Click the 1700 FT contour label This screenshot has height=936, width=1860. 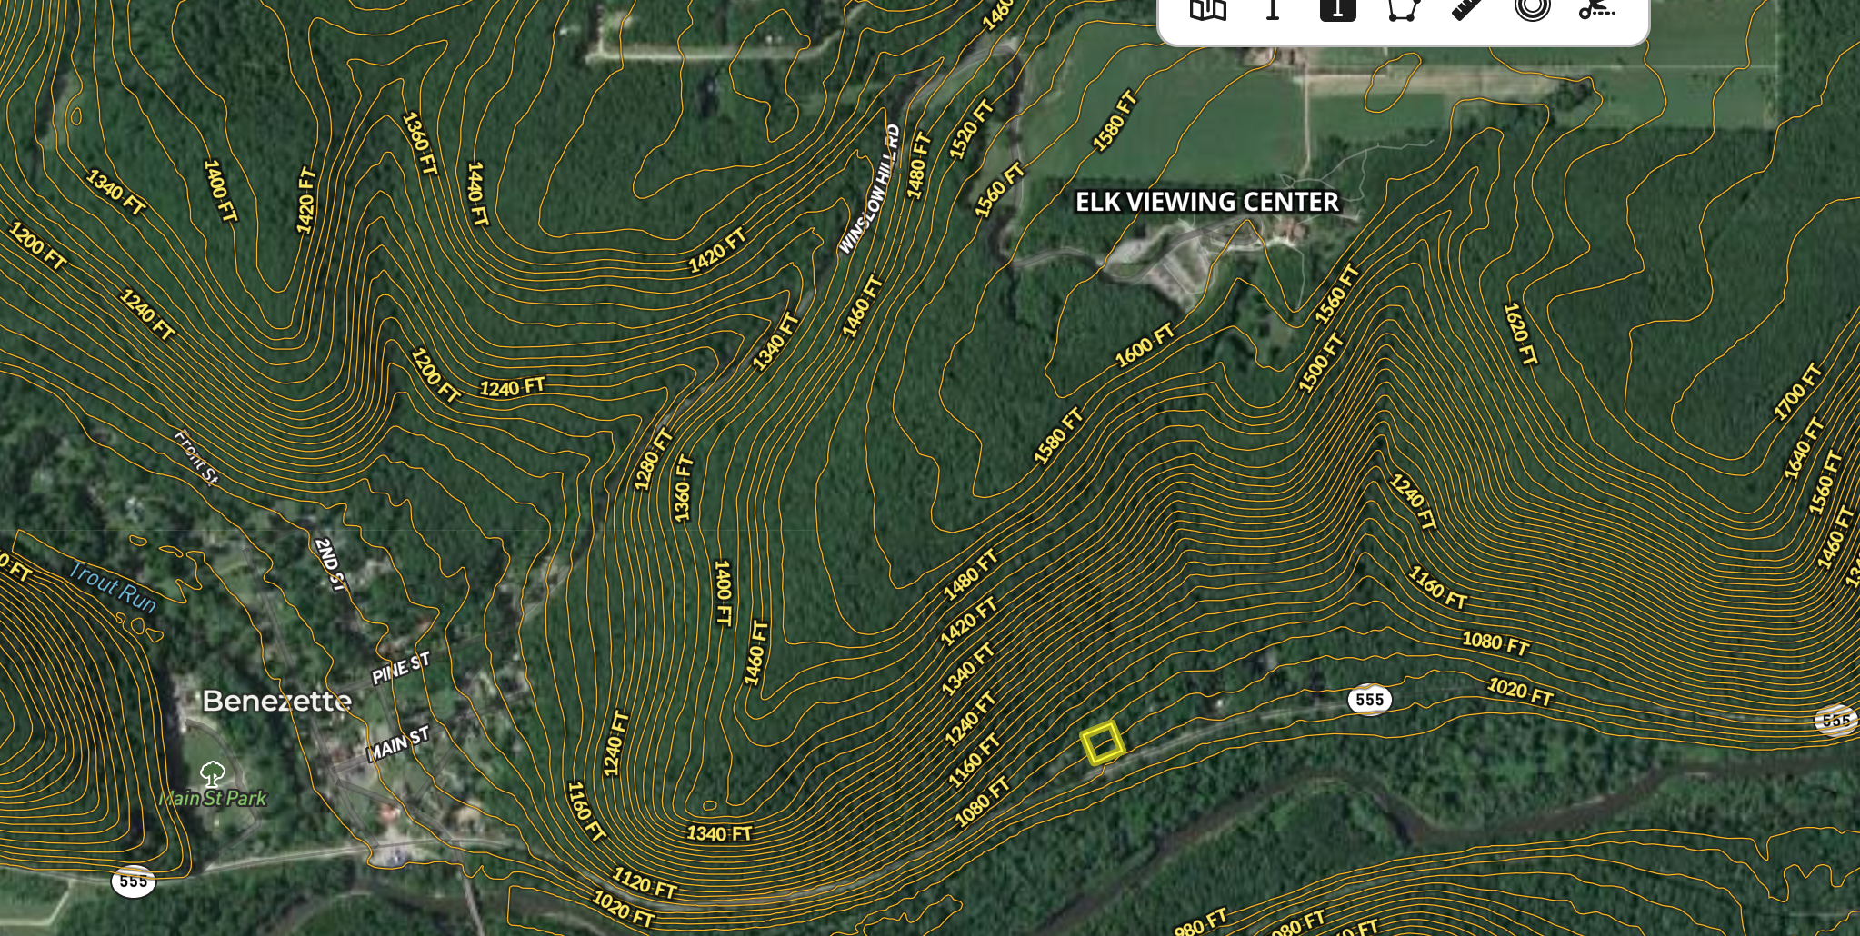[x=1797, y=392]
